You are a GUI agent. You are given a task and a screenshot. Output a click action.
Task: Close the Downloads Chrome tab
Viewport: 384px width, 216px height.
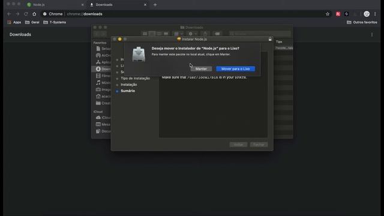(145, 5)
